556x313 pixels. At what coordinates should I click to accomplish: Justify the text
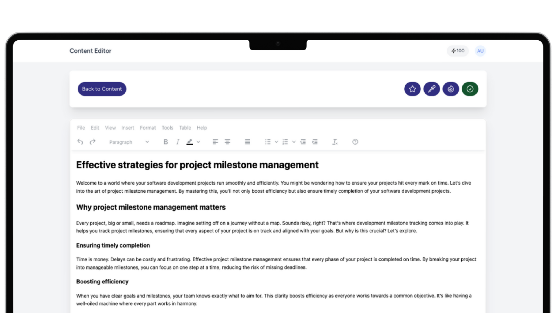[248, 142]
